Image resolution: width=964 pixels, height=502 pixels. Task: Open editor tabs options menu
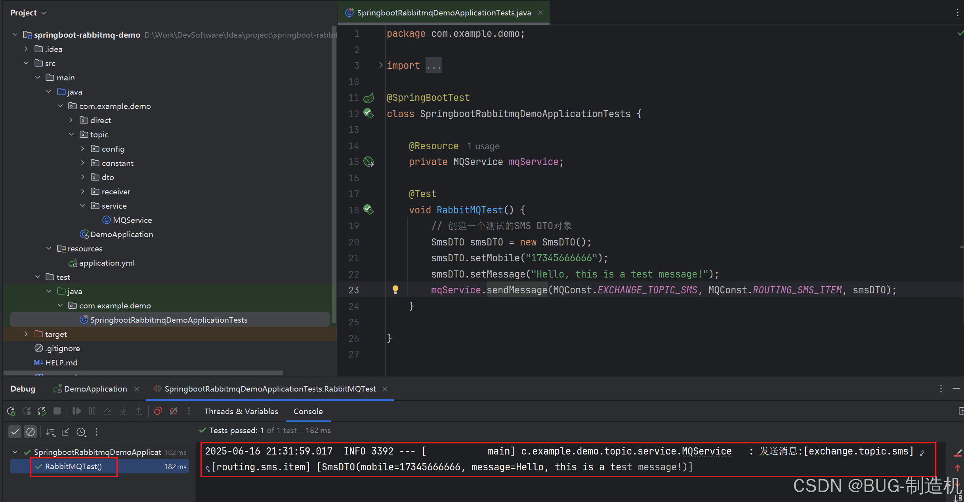958,13
